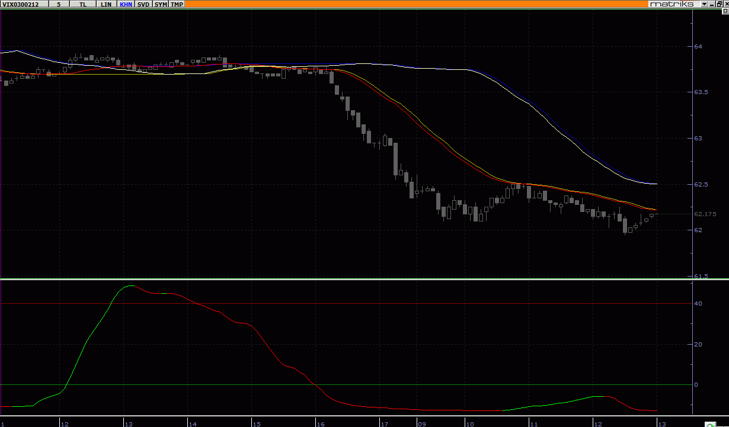Toggle the SYM button
Image resolution: width=729 pixels, height=427 pixels.
pos(161,4)
